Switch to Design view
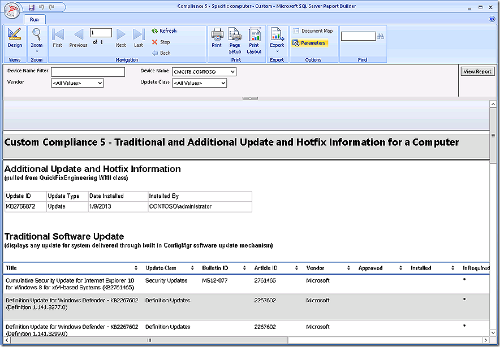This screenshot has height=347, width=500. pyautogui.click(x=15, y=37)
